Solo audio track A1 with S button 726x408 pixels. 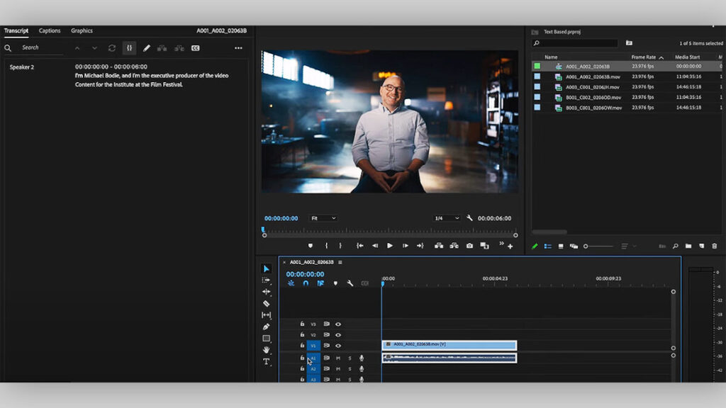[350, 358]
